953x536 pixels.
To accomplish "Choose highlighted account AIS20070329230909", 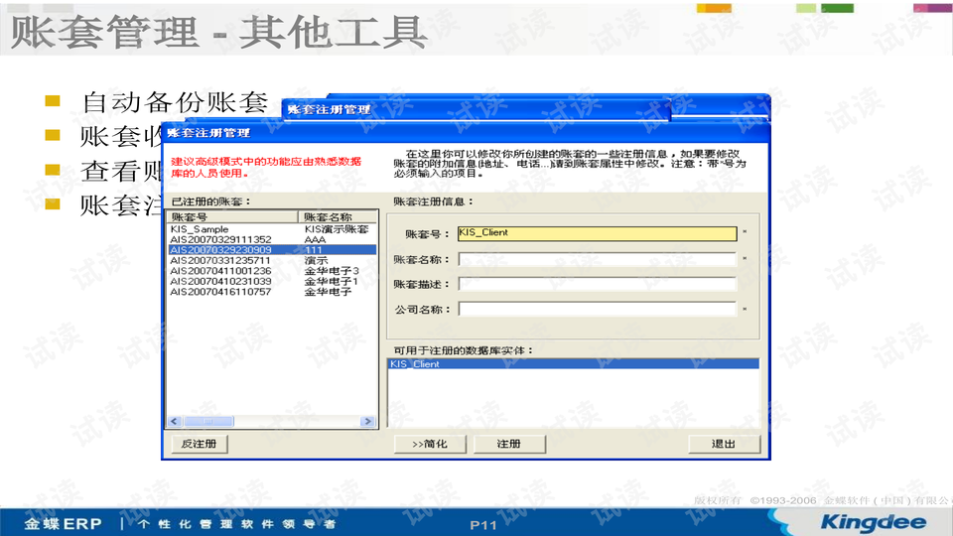I will tap(220, 250).
